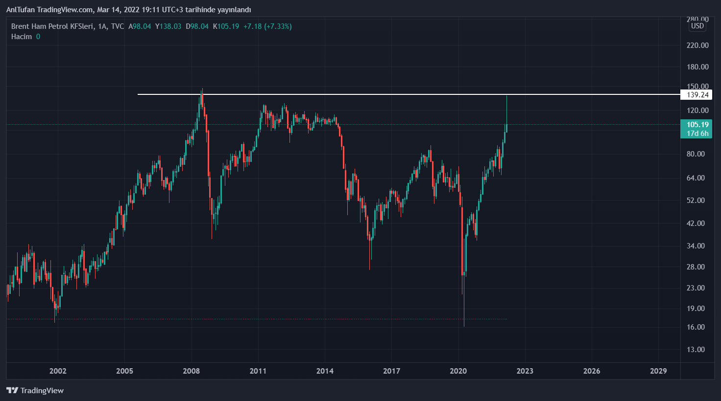Click the +7.18 (+7.33%) change value
The height and width of the screenshot is (401, 721).
[267, 26]
